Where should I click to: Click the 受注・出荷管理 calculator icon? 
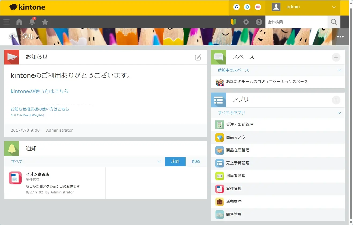[x=220, y=125]
